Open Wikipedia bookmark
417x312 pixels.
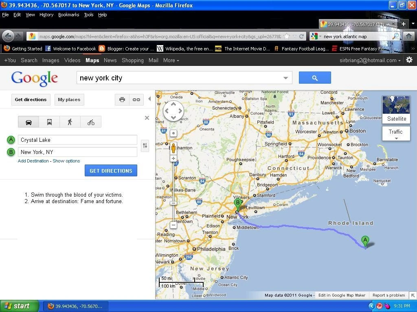click(184, 49)
